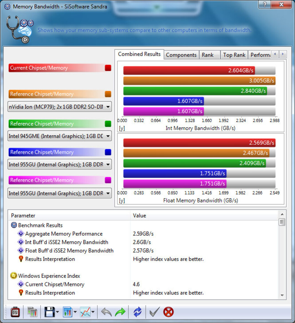Toggle the magenta Reference Chipset/Memory square

108,180
